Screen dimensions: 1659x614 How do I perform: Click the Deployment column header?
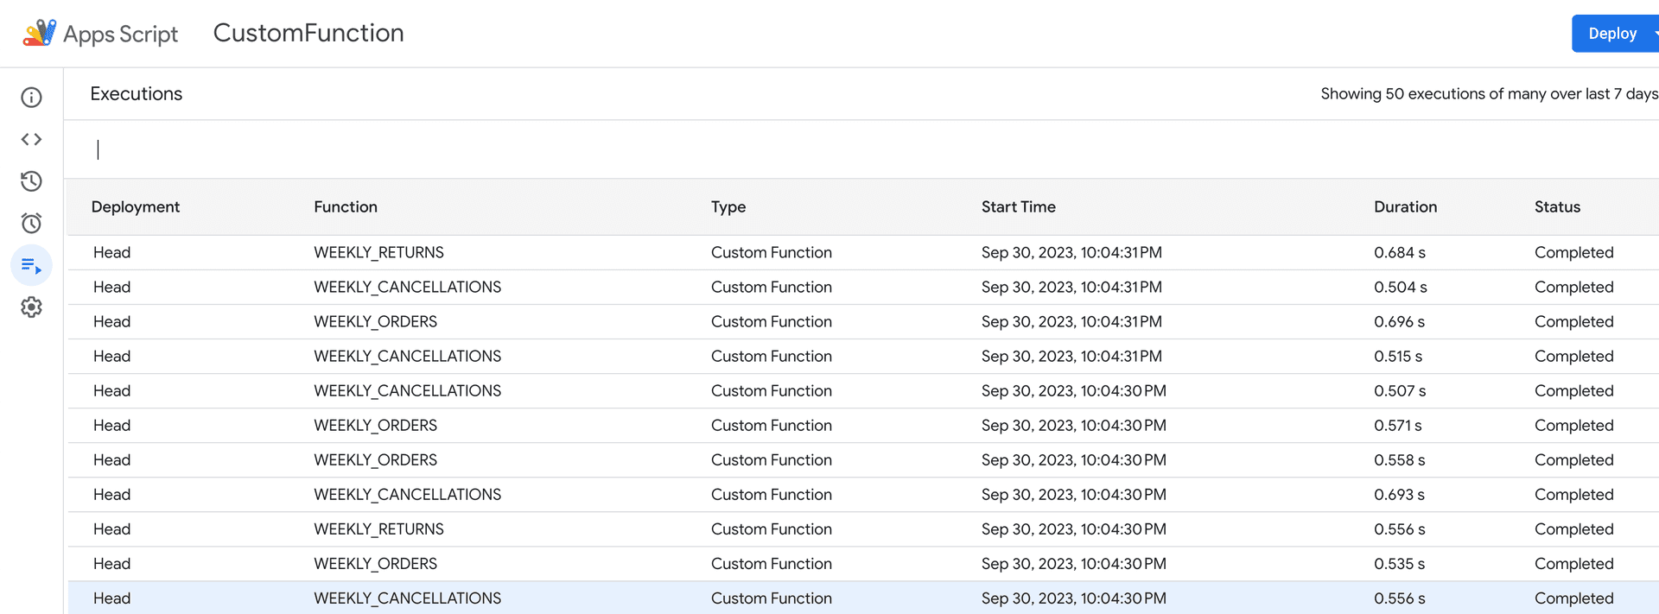136,207
